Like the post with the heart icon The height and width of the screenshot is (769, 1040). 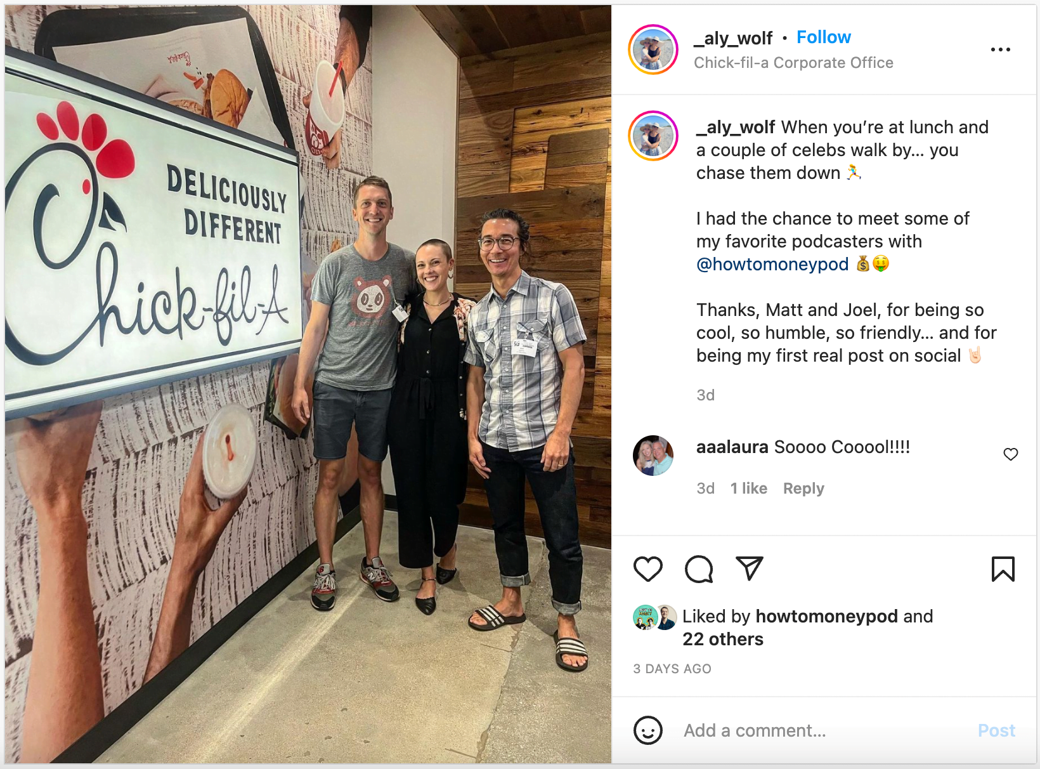(648, 569)
